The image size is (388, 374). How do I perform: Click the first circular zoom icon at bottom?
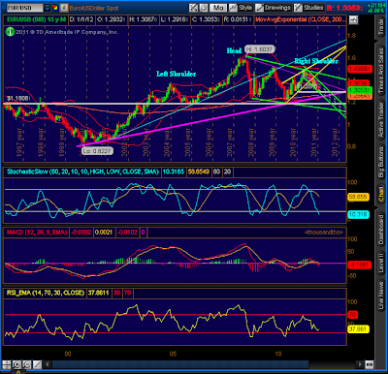tap(16, 364)
